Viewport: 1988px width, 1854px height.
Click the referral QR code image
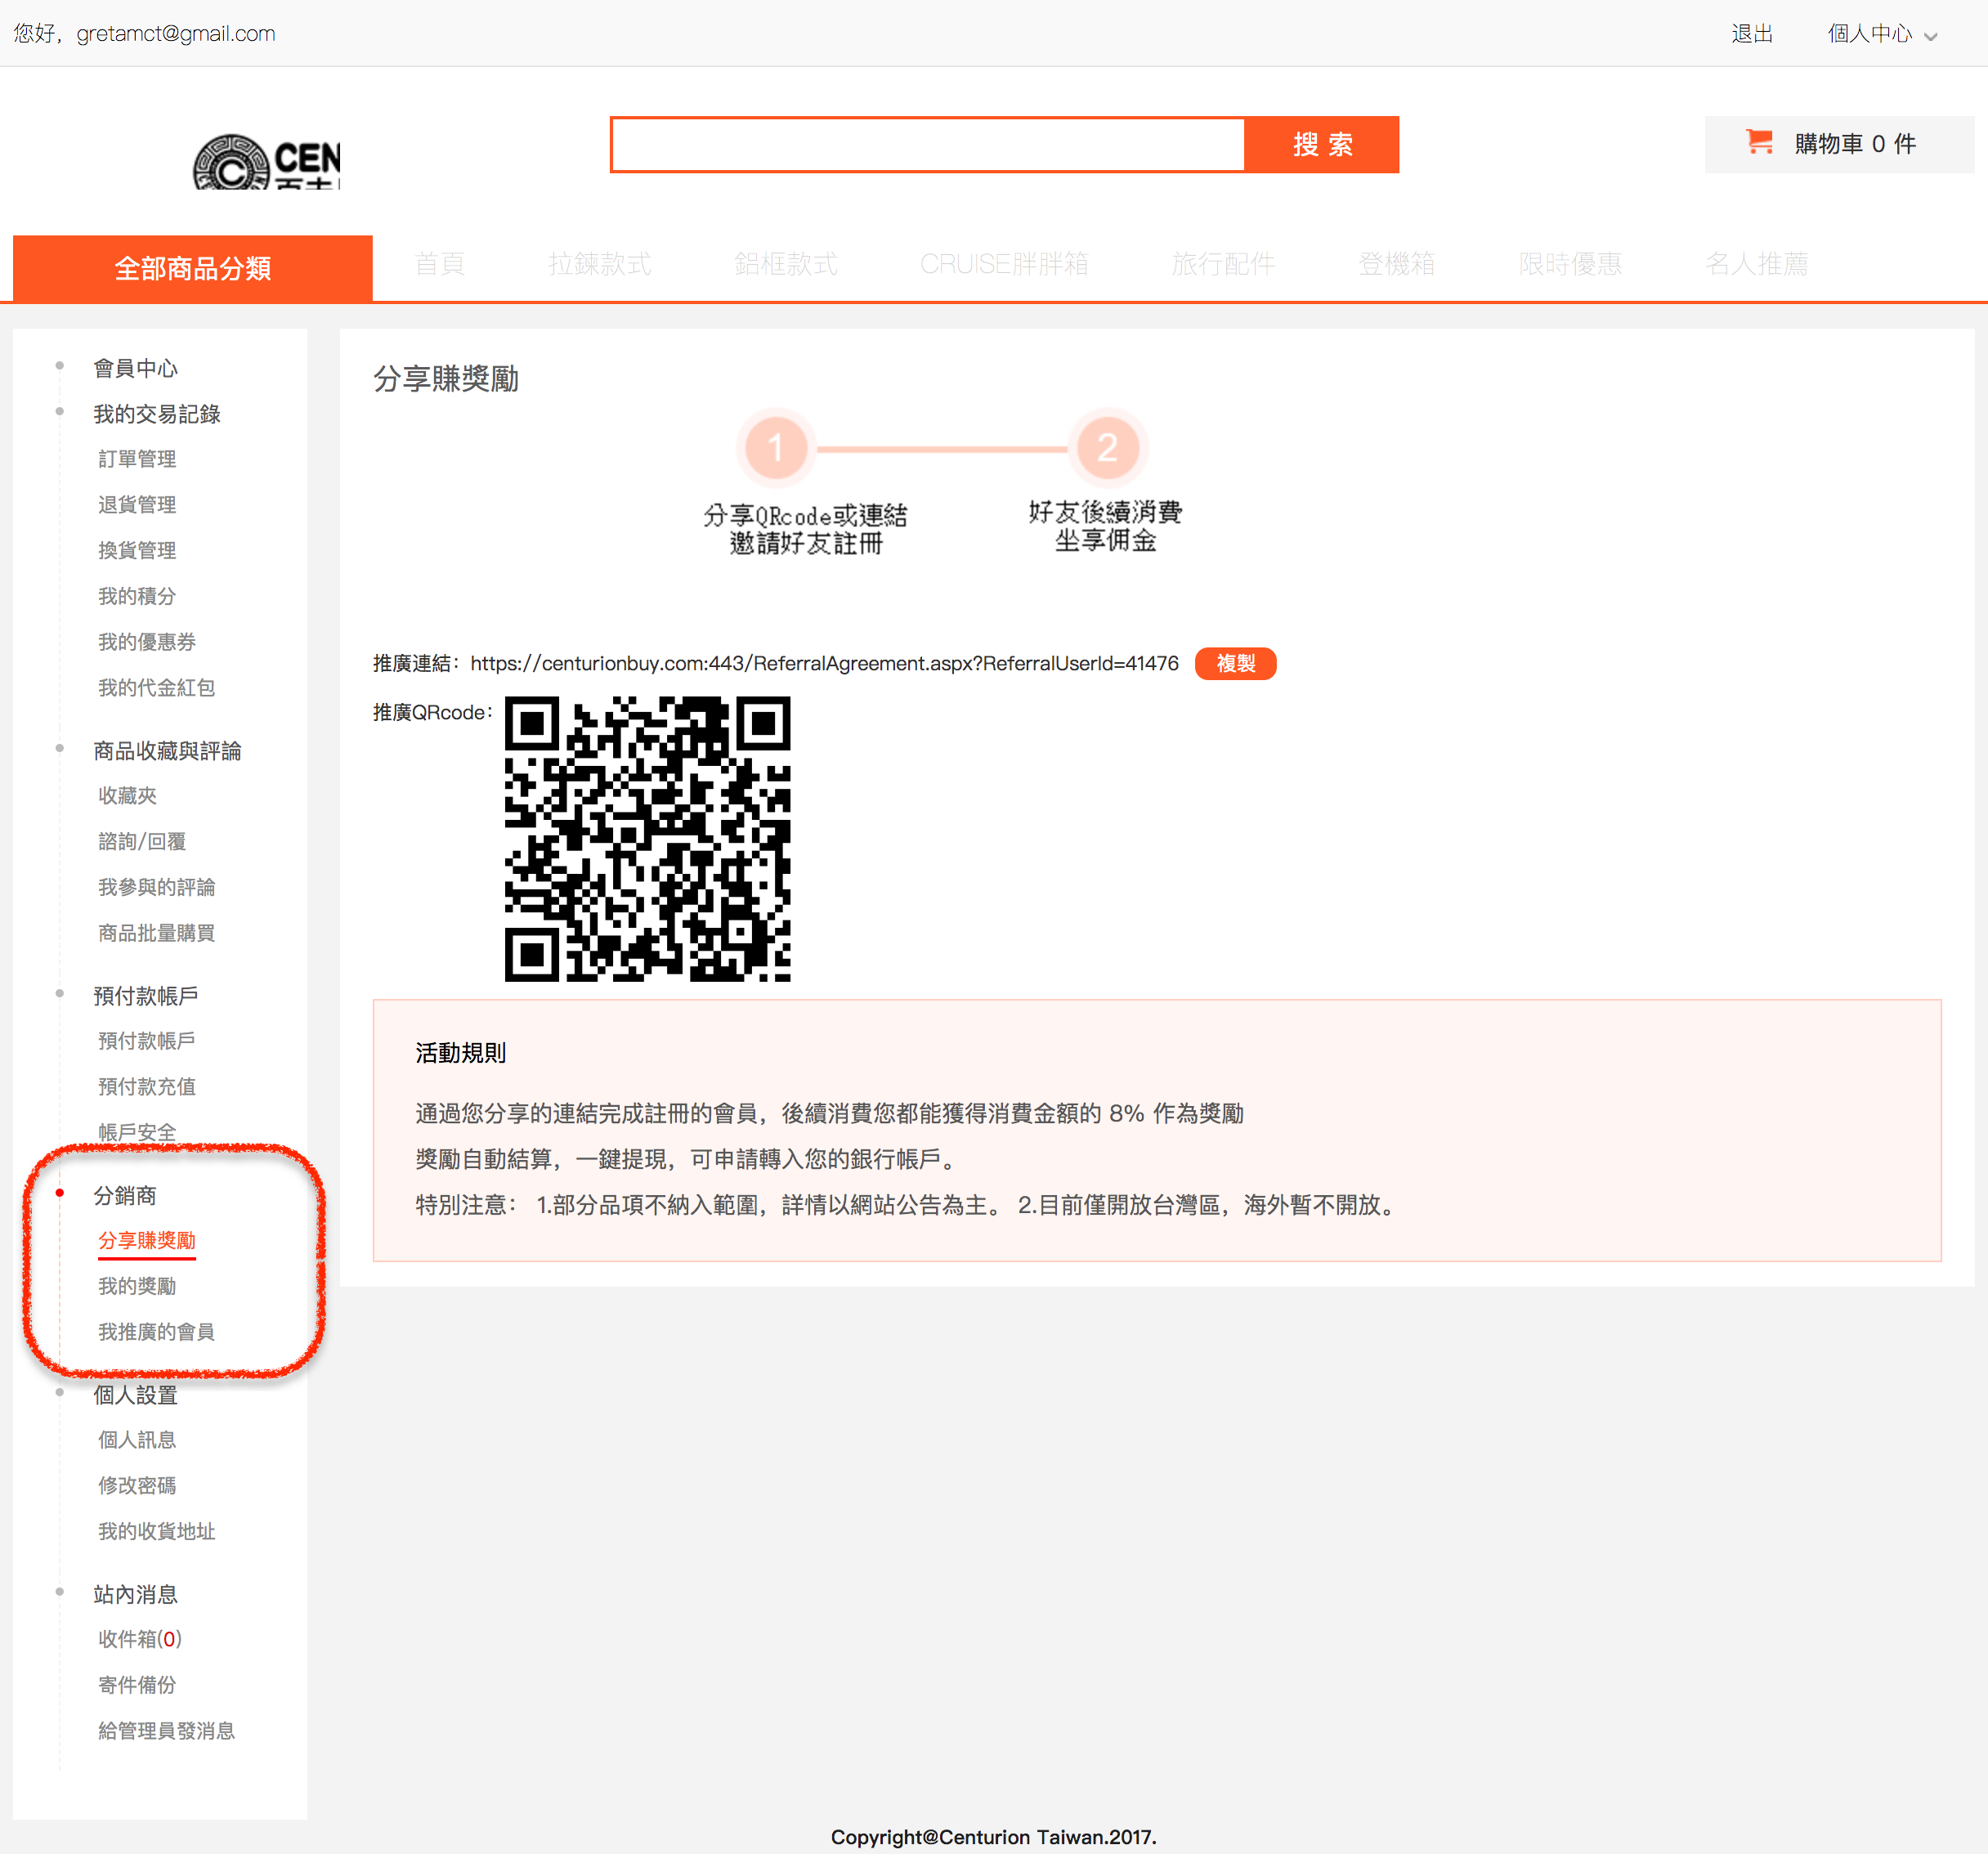coord(647,838)
